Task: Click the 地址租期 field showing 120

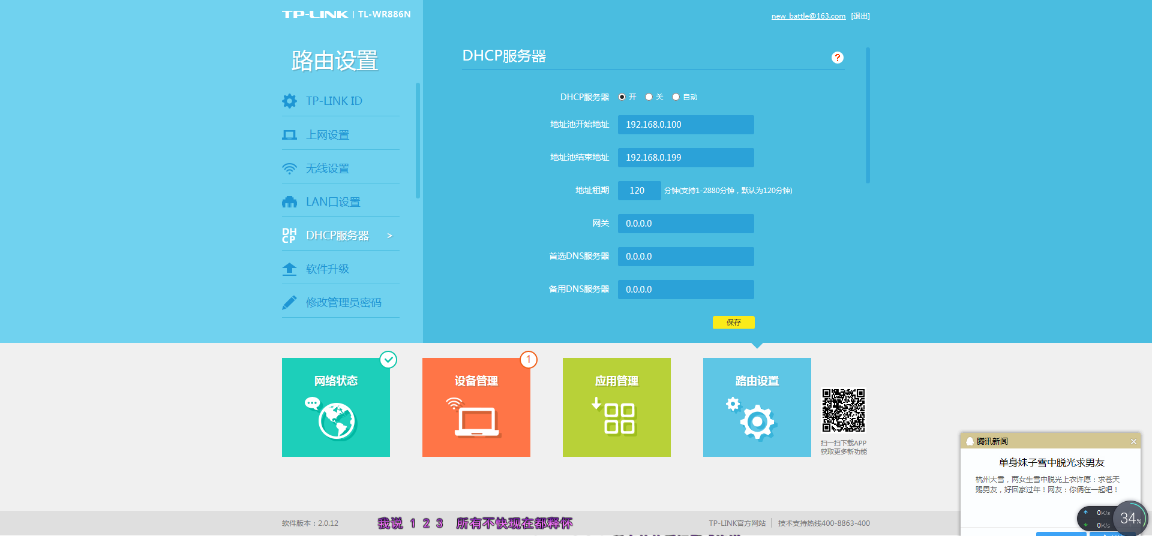Action: coord(640,191)
